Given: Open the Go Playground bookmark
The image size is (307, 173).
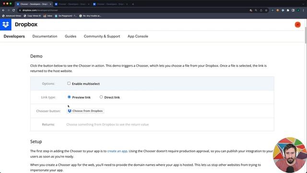Looking at the screenshot, I should 66,16.
